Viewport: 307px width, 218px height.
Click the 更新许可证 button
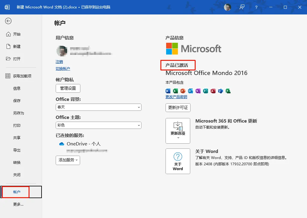point(178,107)
